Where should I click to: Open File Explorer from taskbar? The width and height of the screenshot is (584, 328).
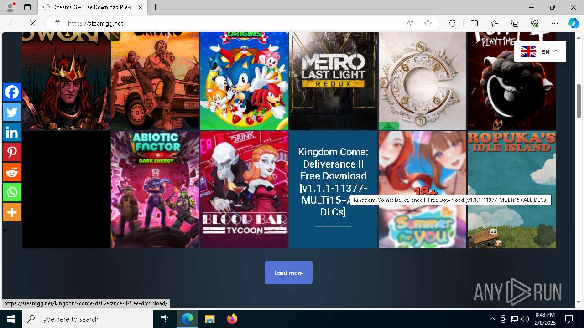(x=209, y=319)
